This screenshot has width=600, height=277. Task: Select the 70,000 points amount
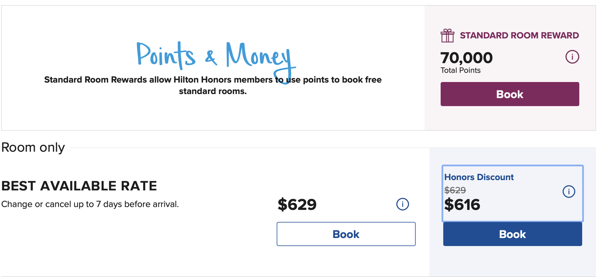pos(466,58)
